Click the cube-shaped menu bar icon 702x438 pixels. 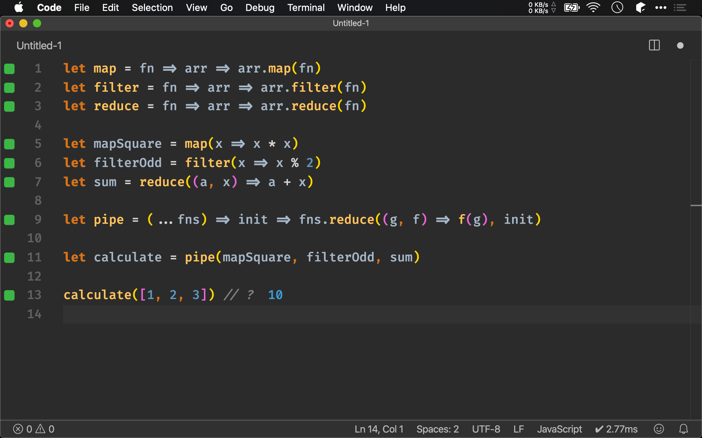click(x=640, y=8)
